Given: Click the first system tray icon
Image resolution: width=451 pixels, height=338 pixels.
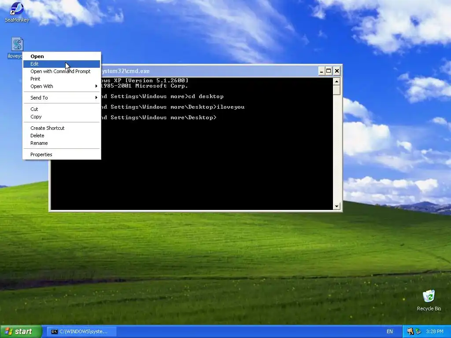Looking at the screenshot, I should 410,332.
